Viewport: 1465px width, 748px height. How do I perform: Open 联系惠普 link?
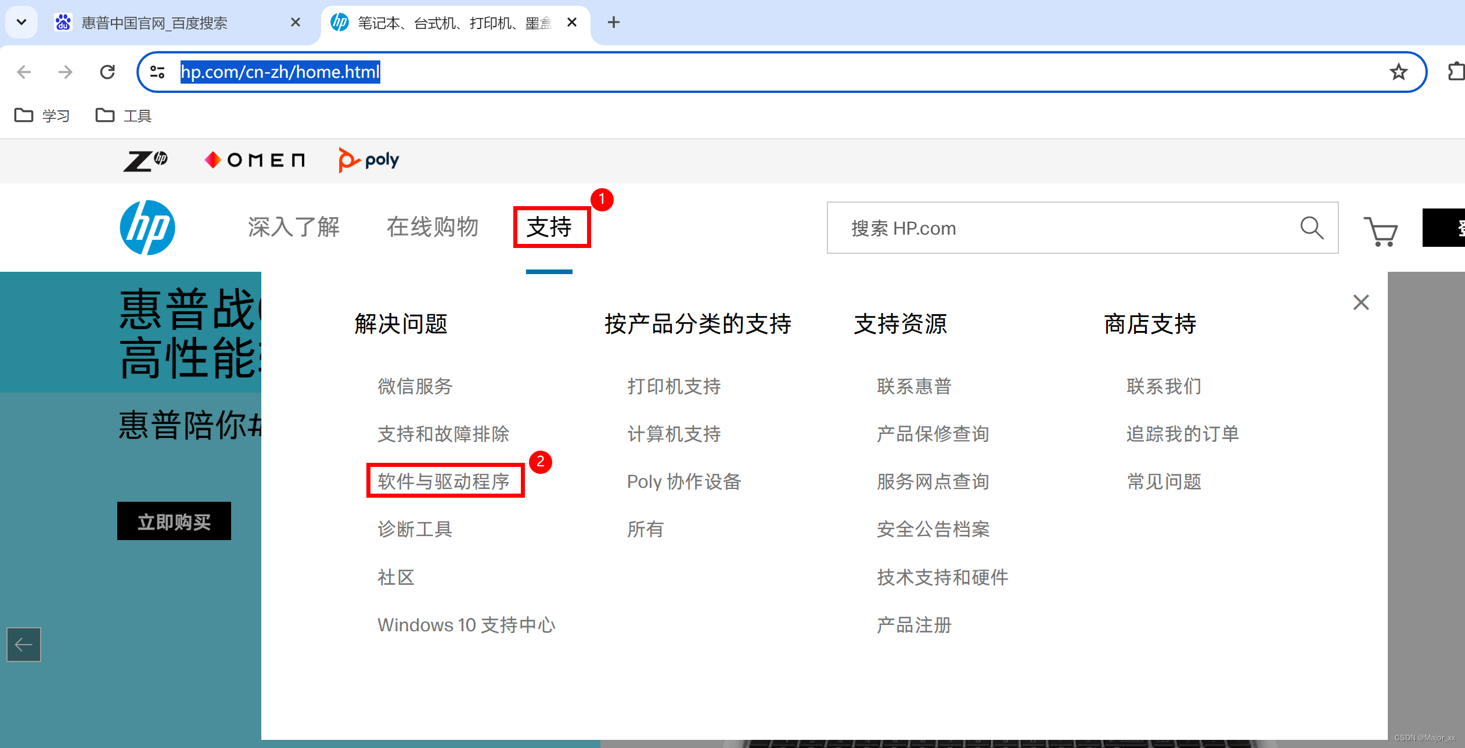tap(915, 387)
